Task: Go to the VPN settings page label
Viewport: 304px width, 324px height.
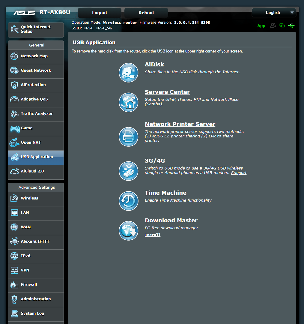Action: (25, 270)
